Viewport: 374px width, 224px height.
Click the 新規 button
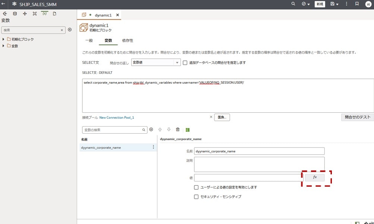(x=320, y=4)
